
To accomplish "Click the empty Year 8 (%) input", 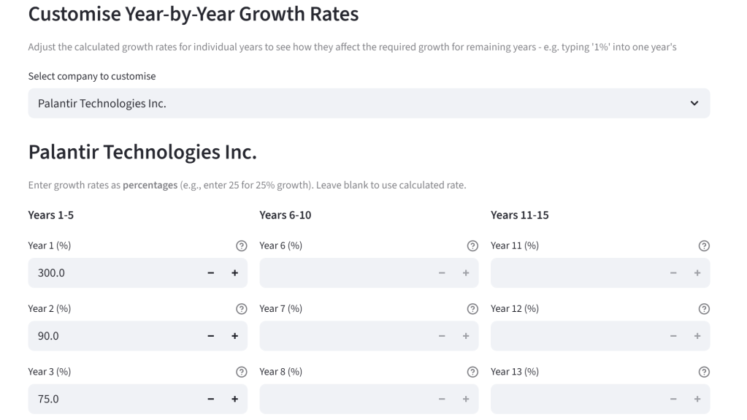I will pos(343,400).
